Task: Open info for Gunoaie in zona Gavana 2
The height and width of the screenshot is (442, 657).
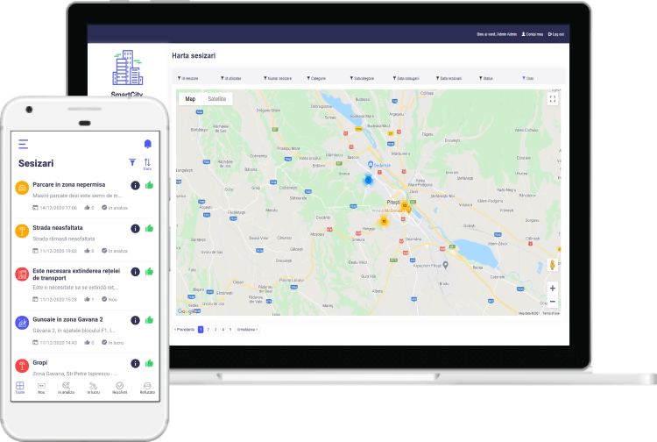Action: 135,320
